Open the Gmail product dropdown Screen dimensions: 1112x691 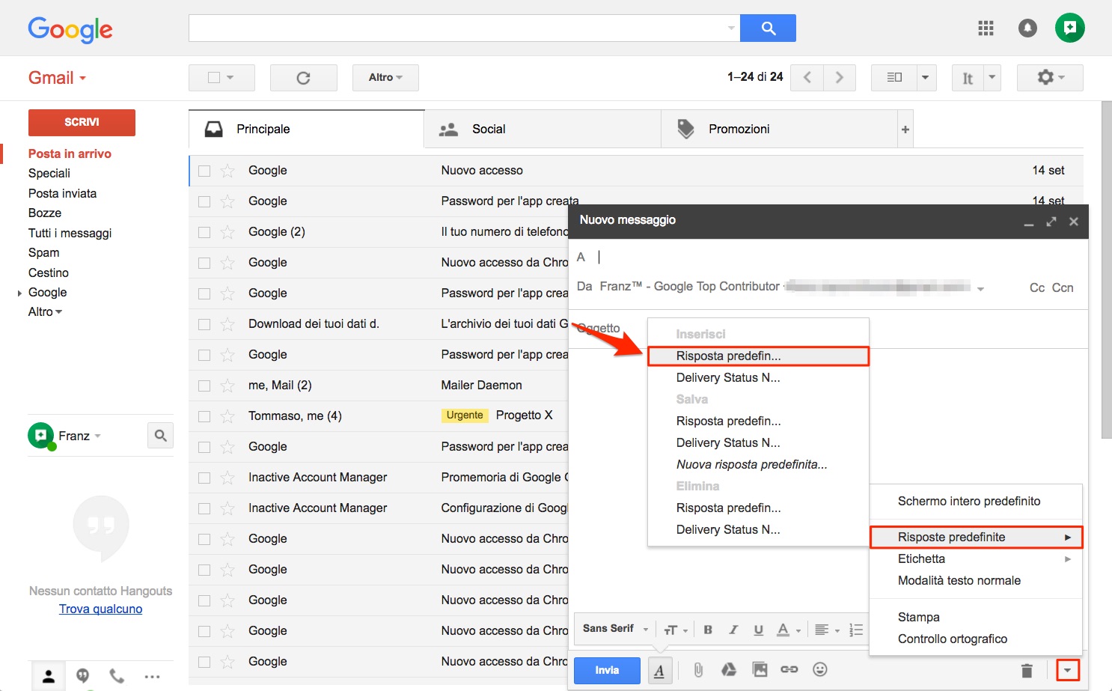pyautogui.click(x=57, y=78)
